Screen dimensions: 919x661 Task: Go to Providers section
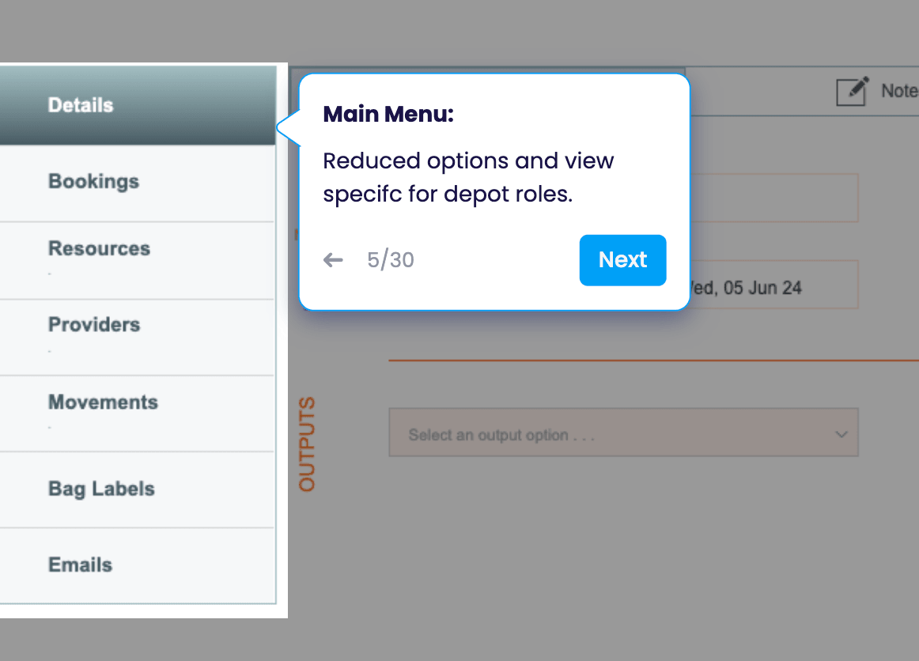pyautogui.click(x=94, y=324)
